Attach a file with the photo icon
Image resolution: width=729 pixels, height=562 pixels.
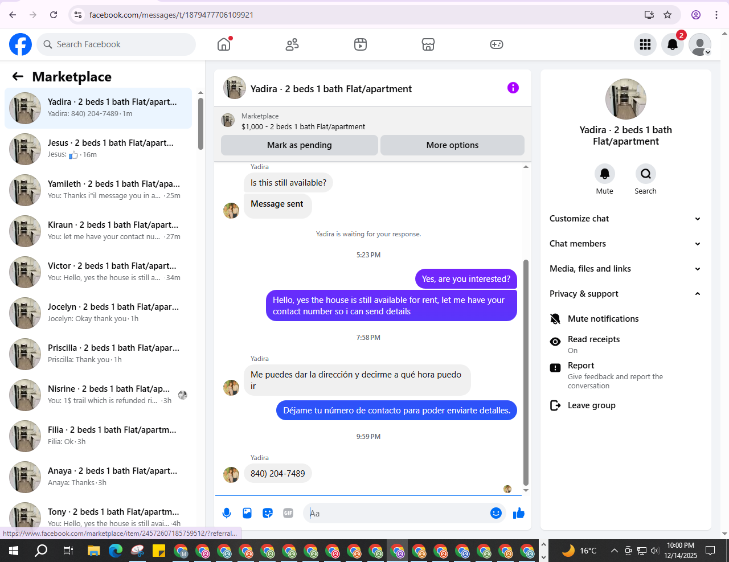247,513
